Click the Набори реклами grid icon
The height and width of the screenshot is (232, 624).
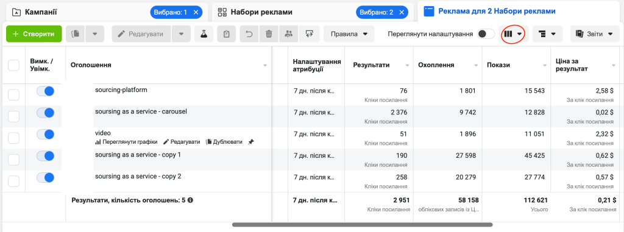click(222, 12)
